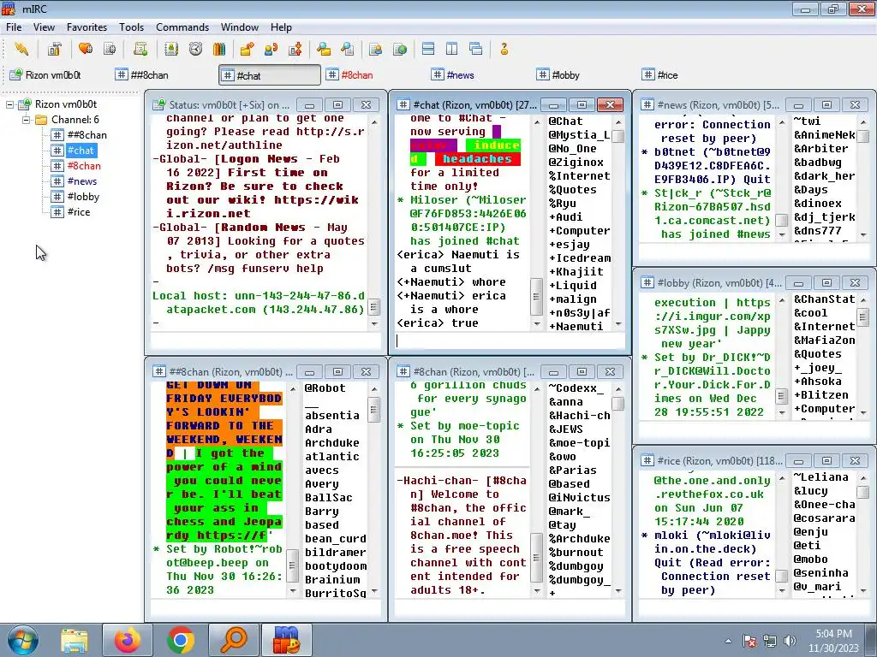Click scroll-up arrow in ##8chan nick list

[x=374, y=388]
